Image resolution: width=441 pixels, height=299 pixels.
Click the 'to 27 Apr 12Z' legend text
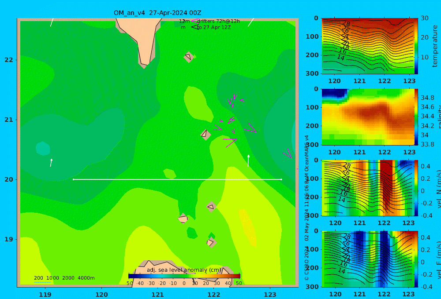pyautogui.click(x=214, y=27)
